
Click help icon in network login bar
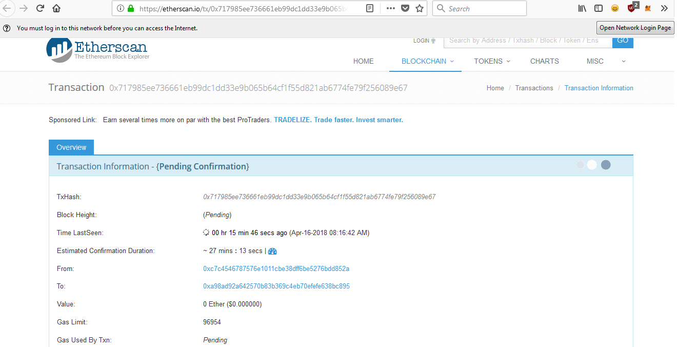coord(7,28)
